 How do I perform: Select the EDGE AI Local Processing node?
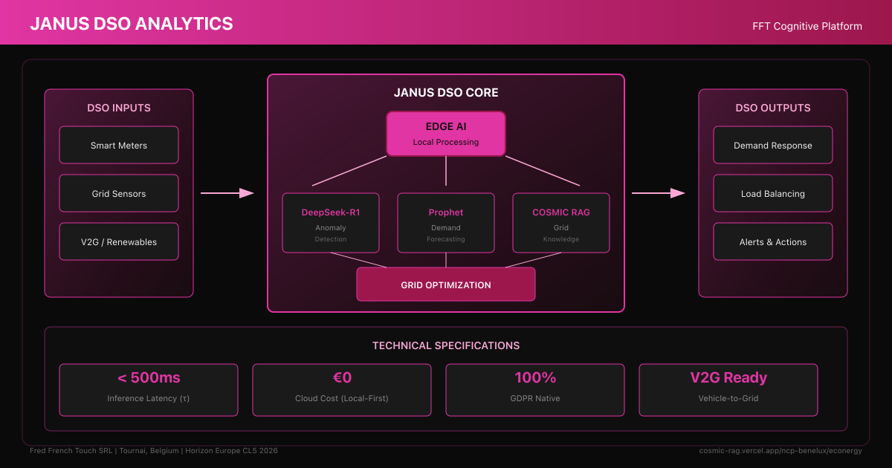(446, 134)
